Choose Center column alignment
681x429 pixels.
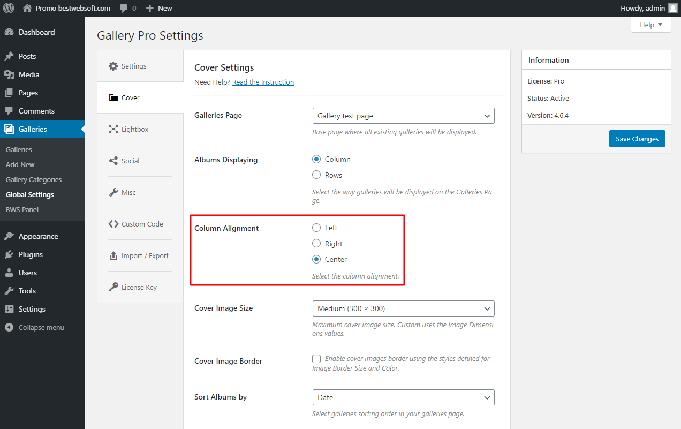click(316, 259)
